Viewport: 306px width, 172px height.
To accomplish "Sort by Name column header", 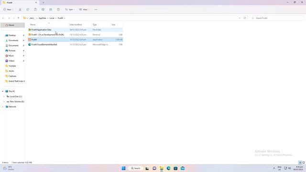I will coord(48,24).
